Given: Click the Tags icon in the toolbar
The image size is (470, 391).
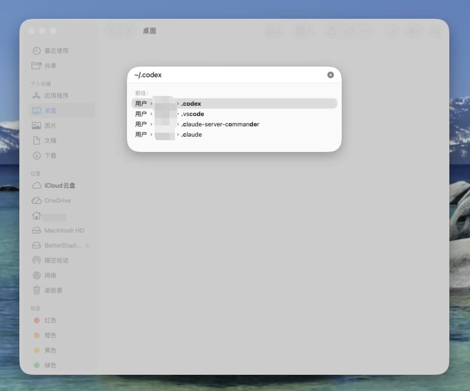Looking at the screenshot, I should 349,30.
